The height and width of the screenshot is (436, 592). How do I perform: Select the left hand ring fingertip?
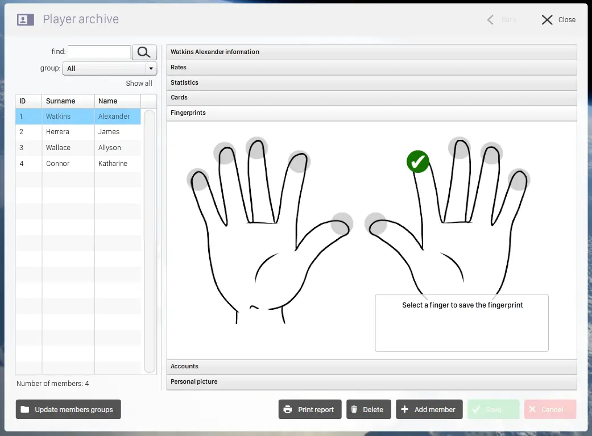(225, 153)
